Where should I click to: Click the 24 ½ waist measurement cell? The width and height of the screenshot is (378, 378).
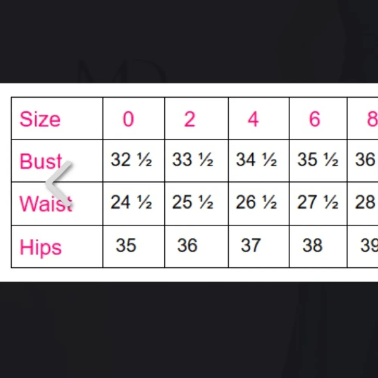click(x=131, y=203)
